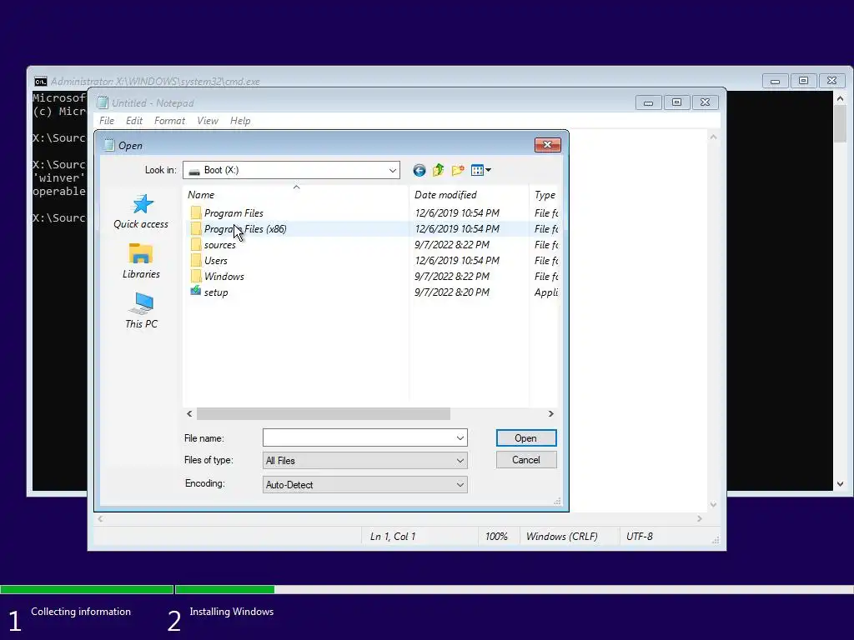The width and height of the screenshot is (854, 640).
Task: Sort files by Date modified column
Action: (x=469, y=195)
